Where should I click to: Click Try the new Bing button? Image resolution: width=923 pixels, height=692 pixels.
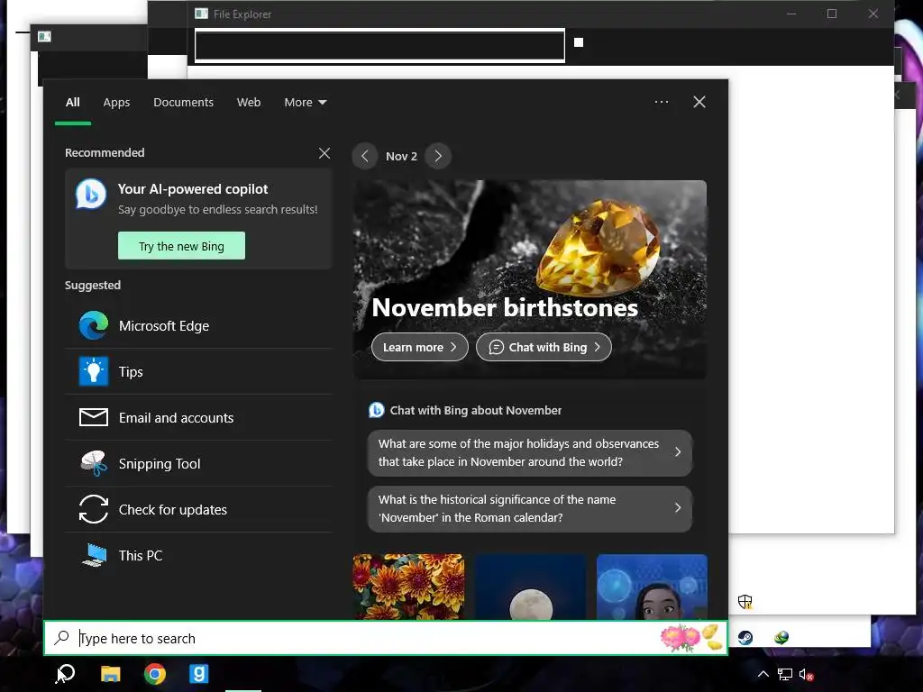181,245
